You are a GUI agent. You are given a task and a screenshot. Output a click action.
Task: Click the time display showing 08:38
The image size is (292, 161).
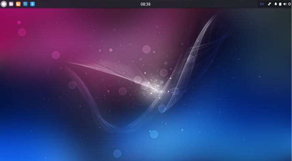(146, 4)
